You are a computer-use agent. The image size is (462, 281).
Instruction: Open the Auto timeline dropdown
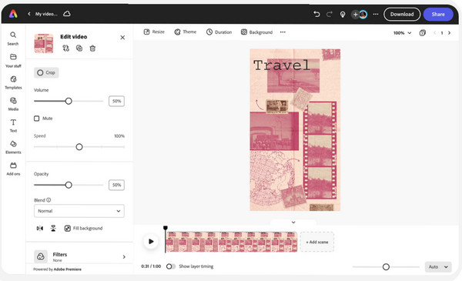pos(438,267)
